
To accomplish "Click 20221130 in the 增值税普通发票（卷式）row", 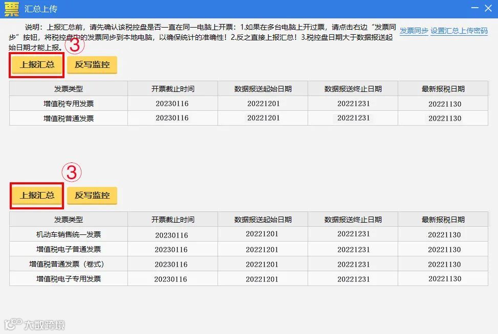I will pyautogui.click(x=444, y=265).
